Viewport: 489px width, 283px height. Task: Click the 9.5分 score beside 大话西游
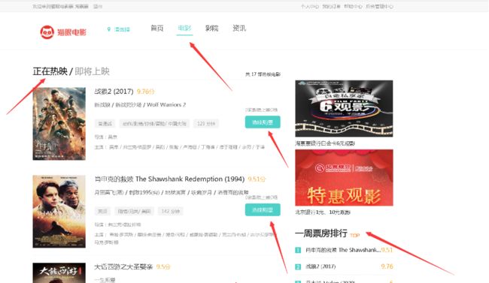163,266
